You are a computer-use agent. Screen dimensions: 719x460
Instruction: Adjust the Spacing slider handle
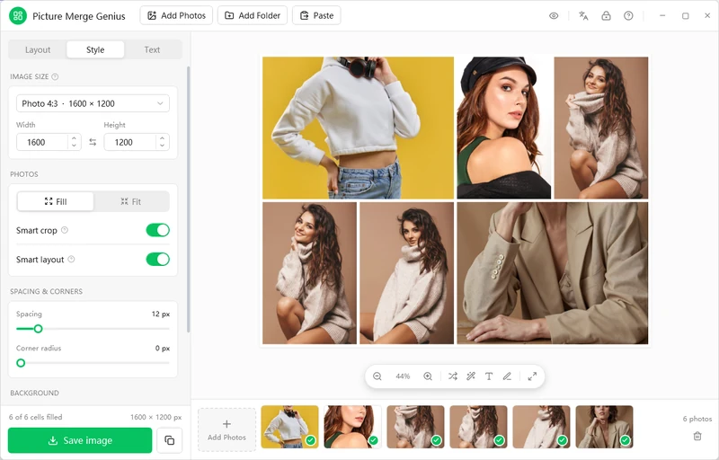38,329
